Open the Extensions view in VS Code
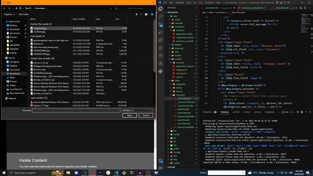The width and height of the screenshot is (313, 176). coord(160,40)
